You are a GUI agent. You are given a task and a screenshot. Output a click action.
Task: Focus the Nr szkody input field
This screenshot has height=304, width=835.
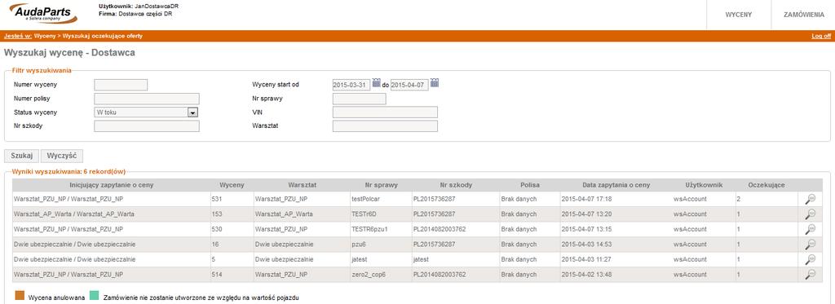click(x=147, y=126)
